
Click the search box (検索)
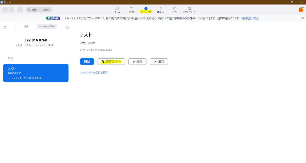click(39, 10)
